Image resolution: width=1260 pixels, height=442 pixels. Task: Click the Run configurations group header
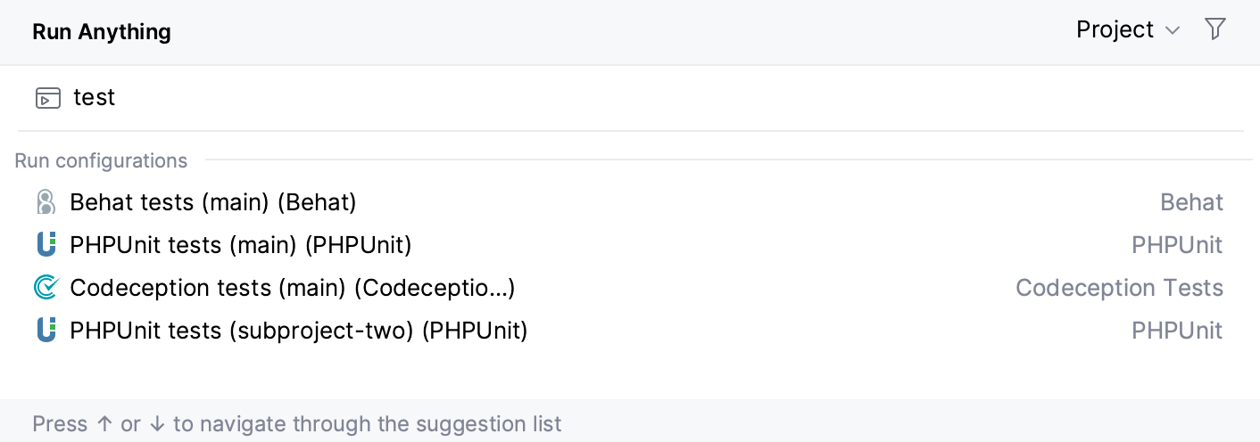101,161
